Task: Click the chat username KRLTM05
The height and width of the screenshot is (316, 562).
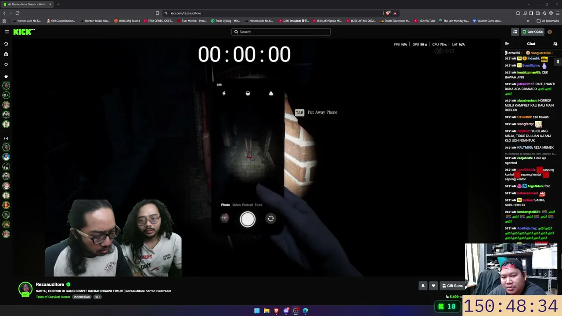Action: pyautogui.click(x=525, y=147)
